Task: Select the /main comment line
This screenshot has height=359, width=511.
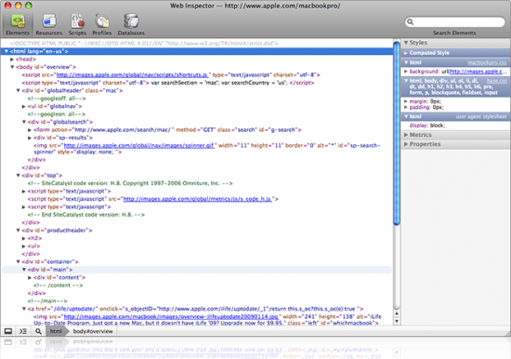Action: [47, 301]
